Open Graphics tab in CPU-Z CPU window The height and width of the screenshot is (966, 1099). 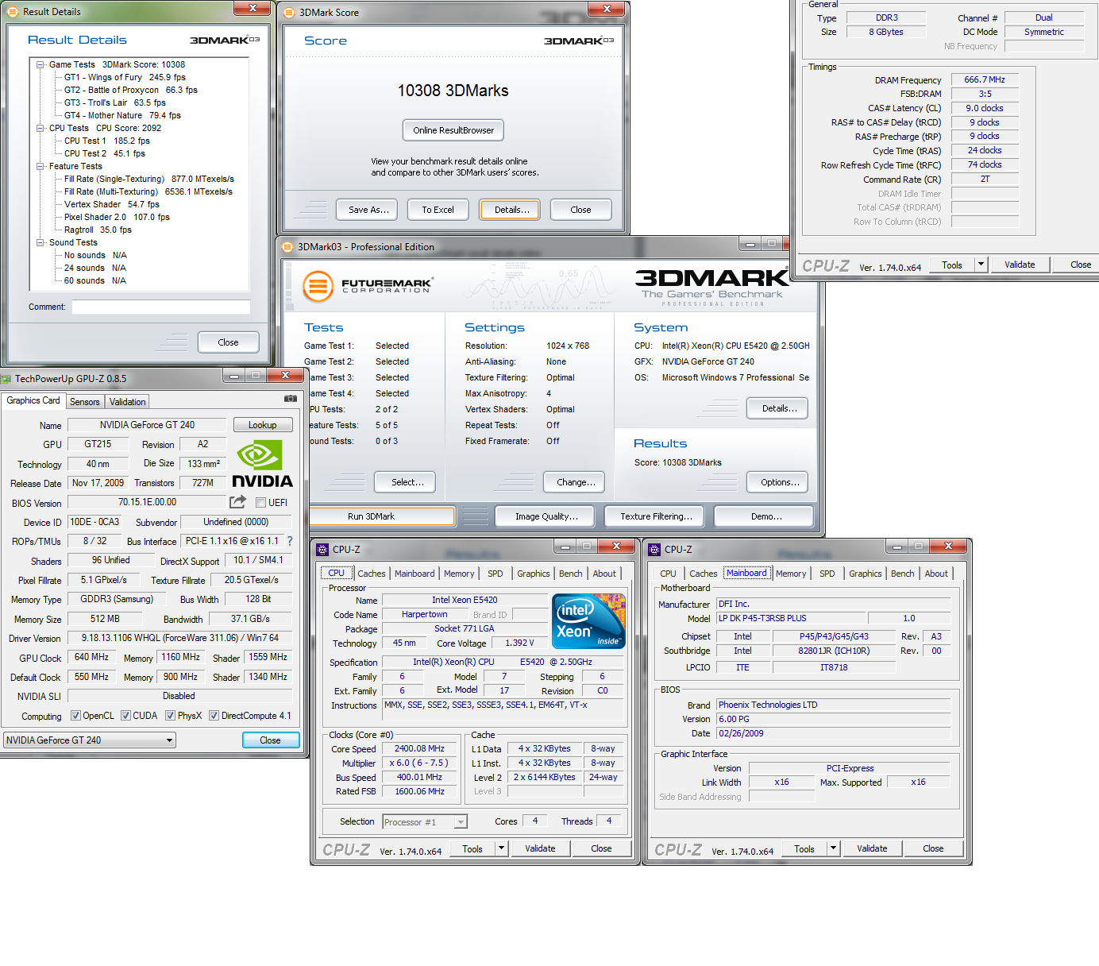pyautogui.click(x=534, y=574)
